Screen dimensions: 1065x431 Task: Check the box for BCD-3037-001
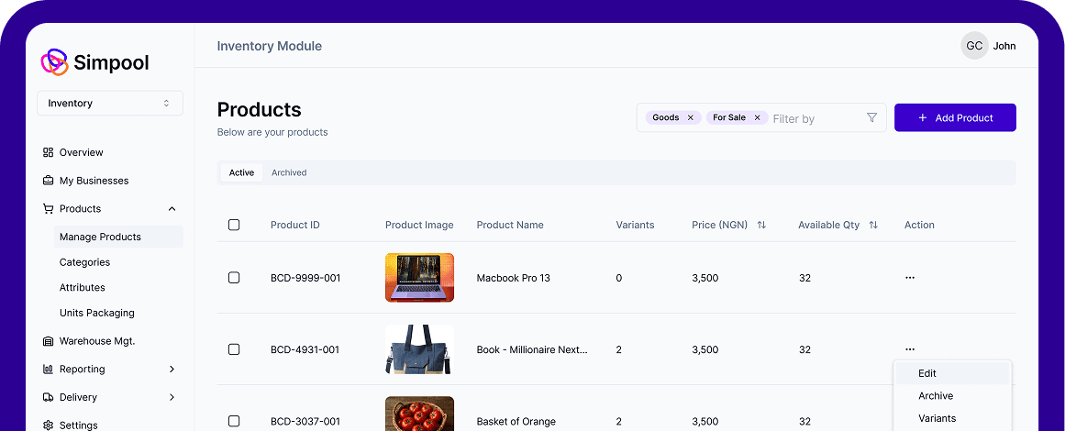point(234,422)
